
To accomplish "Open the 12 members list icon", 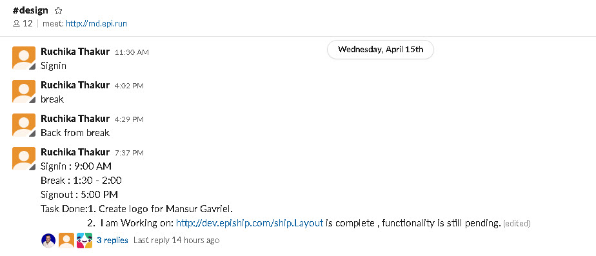I will tap(16, 24).
